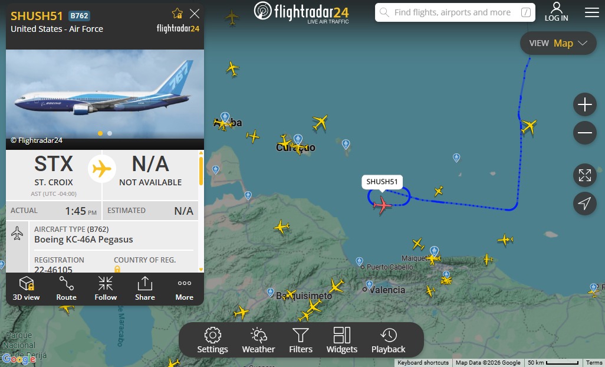Follow the selected aircraft
This screenshot has width=605, height=367.
[x=106, y=289]
